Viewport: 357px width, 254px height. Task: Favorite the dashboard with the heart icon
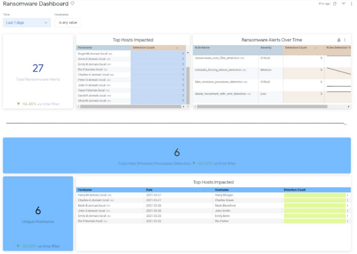(72, 4)
